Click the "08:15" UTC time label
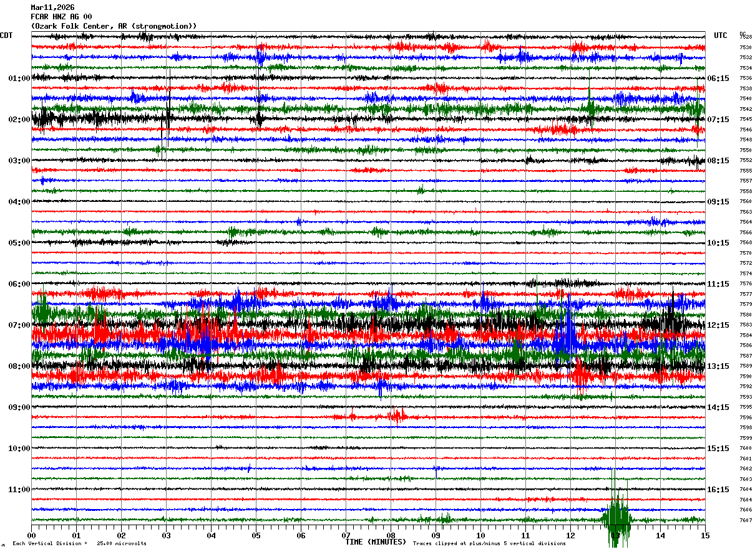Viewport: 755px width, 552px height. 718,161
